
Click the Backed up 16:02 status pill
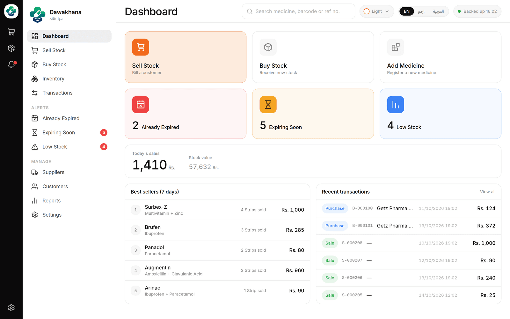[477, 11]
